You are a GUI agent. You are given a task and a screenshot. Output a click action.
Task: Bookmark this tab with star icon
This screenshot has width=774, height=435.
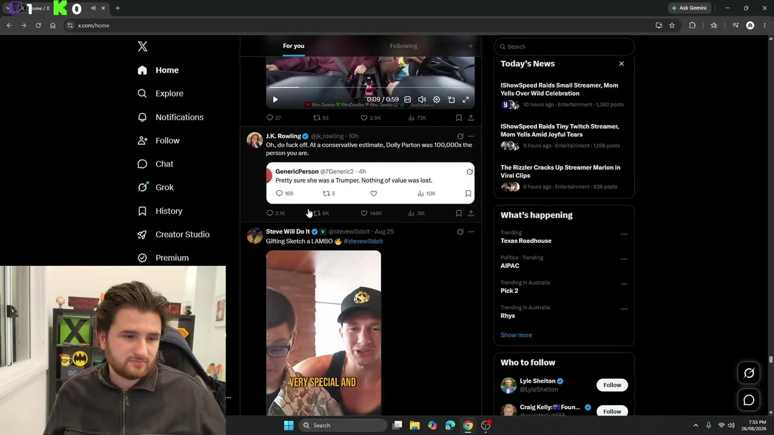click(x=672, y=25)
